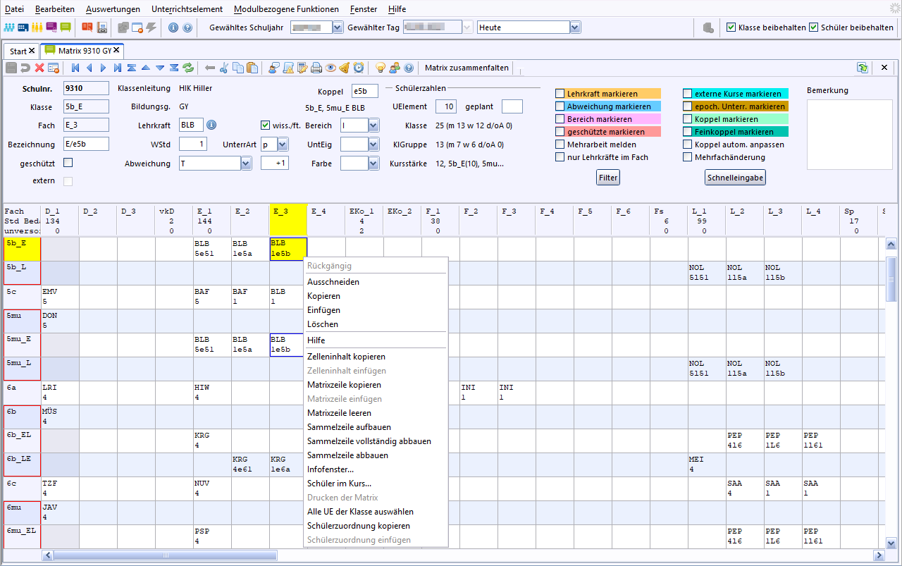Open the UntEig dropdown
The height and width of the screenshot is (566, 902).
point(373,144)
